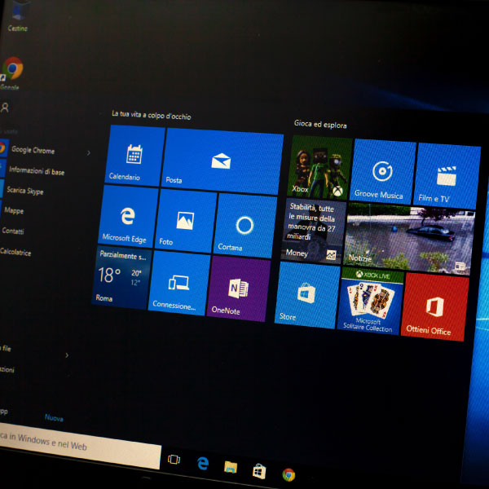The width and height of the screenshot is (489, 489).
Task: Click the Nuova label
Action: (x=54, y=418)
